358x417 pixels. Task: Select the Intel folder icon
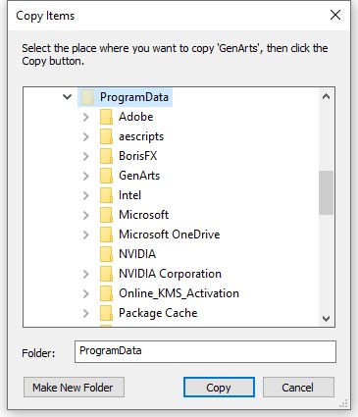tap(106, 195)
